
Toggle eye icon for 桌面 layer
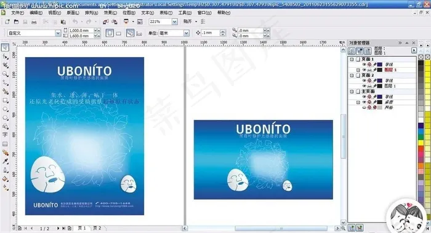click(364, 102)
